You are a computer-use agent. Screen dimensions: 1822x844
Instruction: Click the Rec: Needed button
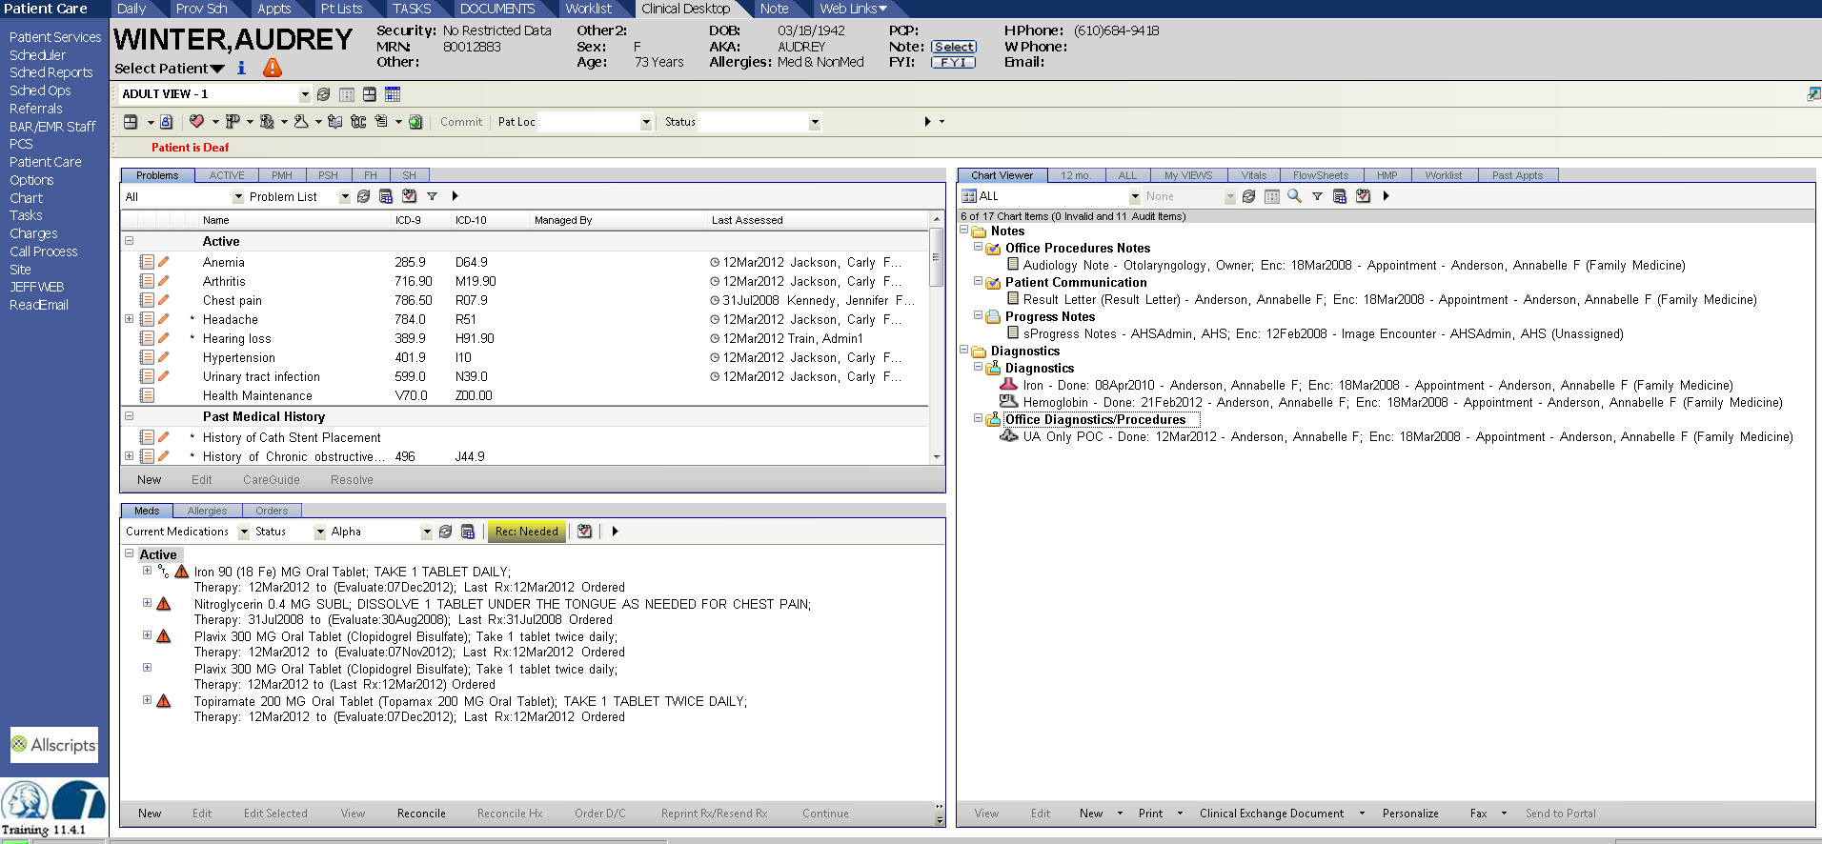(x=526, y=532)
